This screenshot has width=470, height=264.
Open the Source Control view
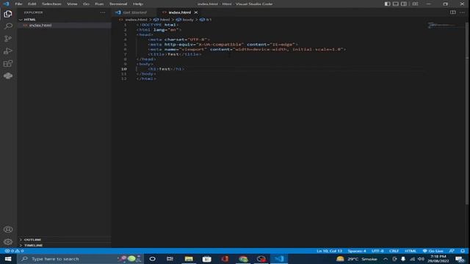(x=8, y=39)
